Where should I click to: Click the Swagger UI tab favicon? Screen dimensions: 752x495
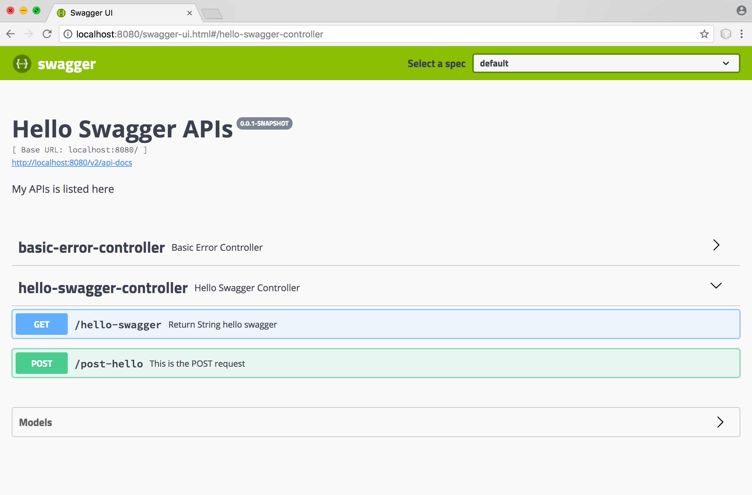(x=61, y=13)
